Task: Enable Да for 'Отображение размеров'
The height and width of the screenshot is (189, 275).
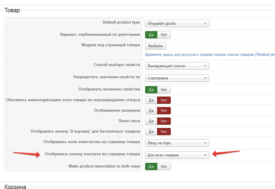Action: 151,110
